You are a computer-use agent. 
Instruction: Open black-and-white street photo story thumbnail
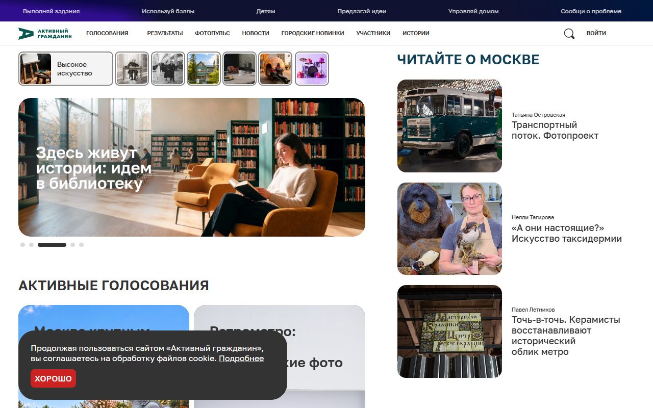pos(168,69)
